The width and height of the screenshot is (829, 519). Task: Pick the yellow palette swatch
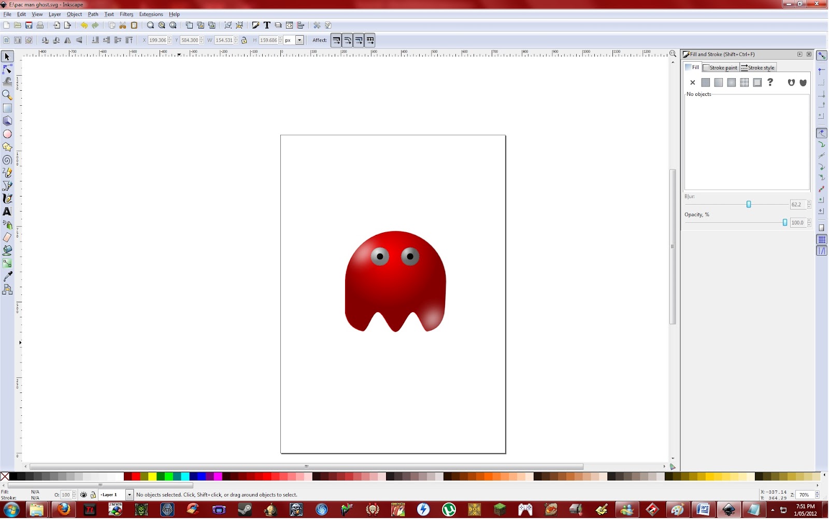tap(153, 476)
